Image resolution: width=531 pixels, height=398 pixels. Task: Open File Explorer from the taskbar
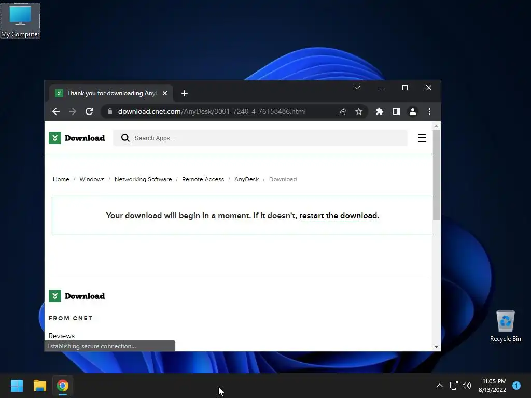click(x=39, y=386)
